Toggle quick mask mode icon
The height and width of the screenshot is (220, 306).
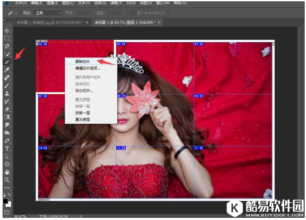click(7, 212)
